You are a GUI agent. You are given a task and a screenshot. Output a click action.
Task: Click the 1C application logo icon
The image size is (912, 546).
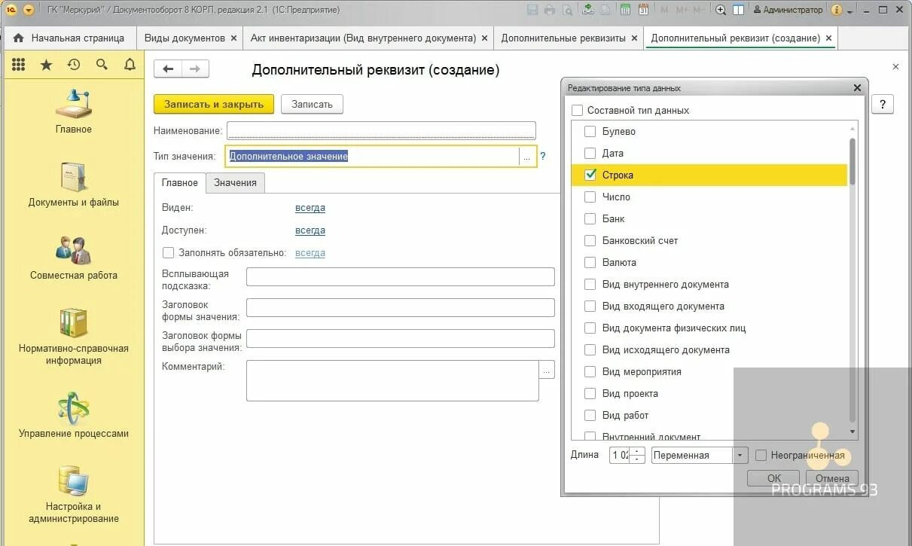pos(11,10)
